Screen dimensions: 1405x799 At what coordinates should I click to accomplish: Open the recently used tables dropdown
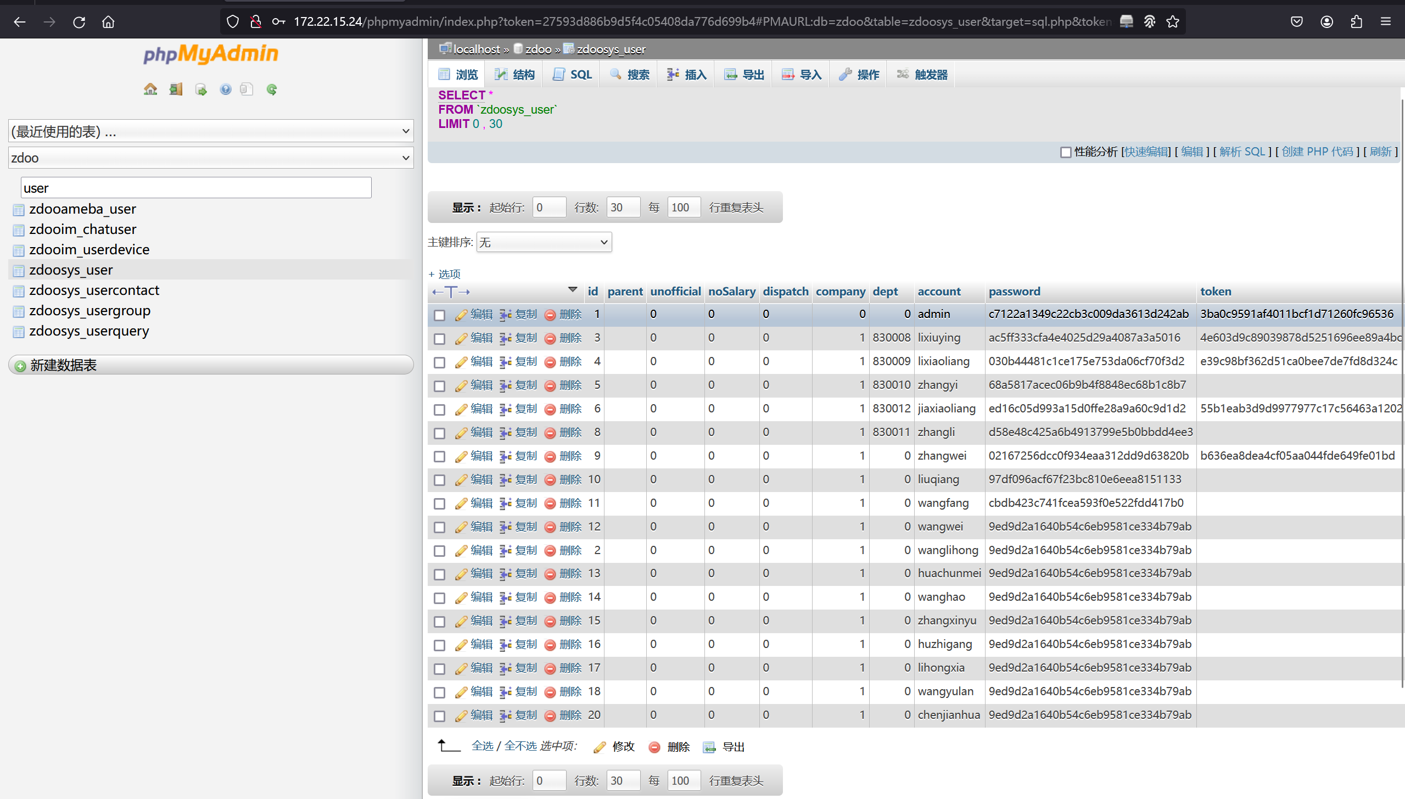click(211, 131)
